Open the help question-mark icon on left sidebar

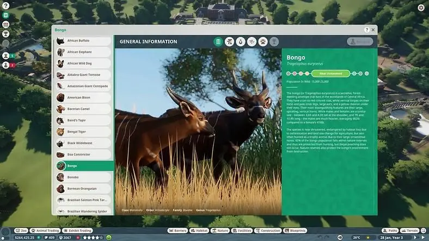coord(6,5)
